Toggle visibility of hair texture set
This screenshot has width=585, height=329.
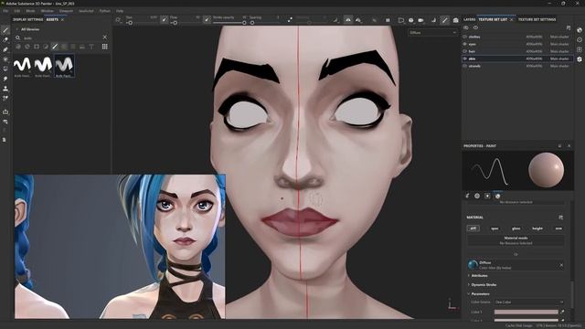coord(465,51)
